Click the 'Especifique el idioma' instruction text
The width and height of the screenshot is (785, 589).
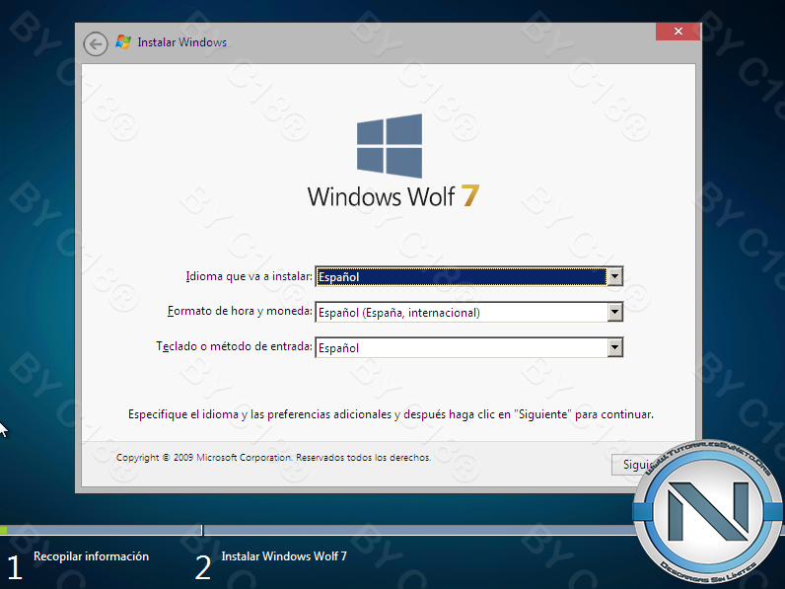[x=391, y=414]
